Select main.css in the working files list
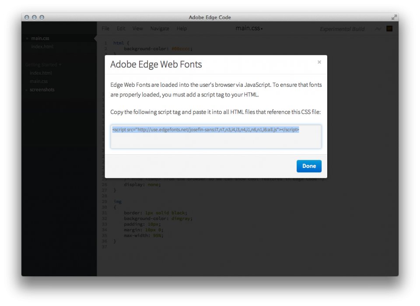The width and height of the screenshot is (420, 306). pyautogui.click(x=40, y=38)
